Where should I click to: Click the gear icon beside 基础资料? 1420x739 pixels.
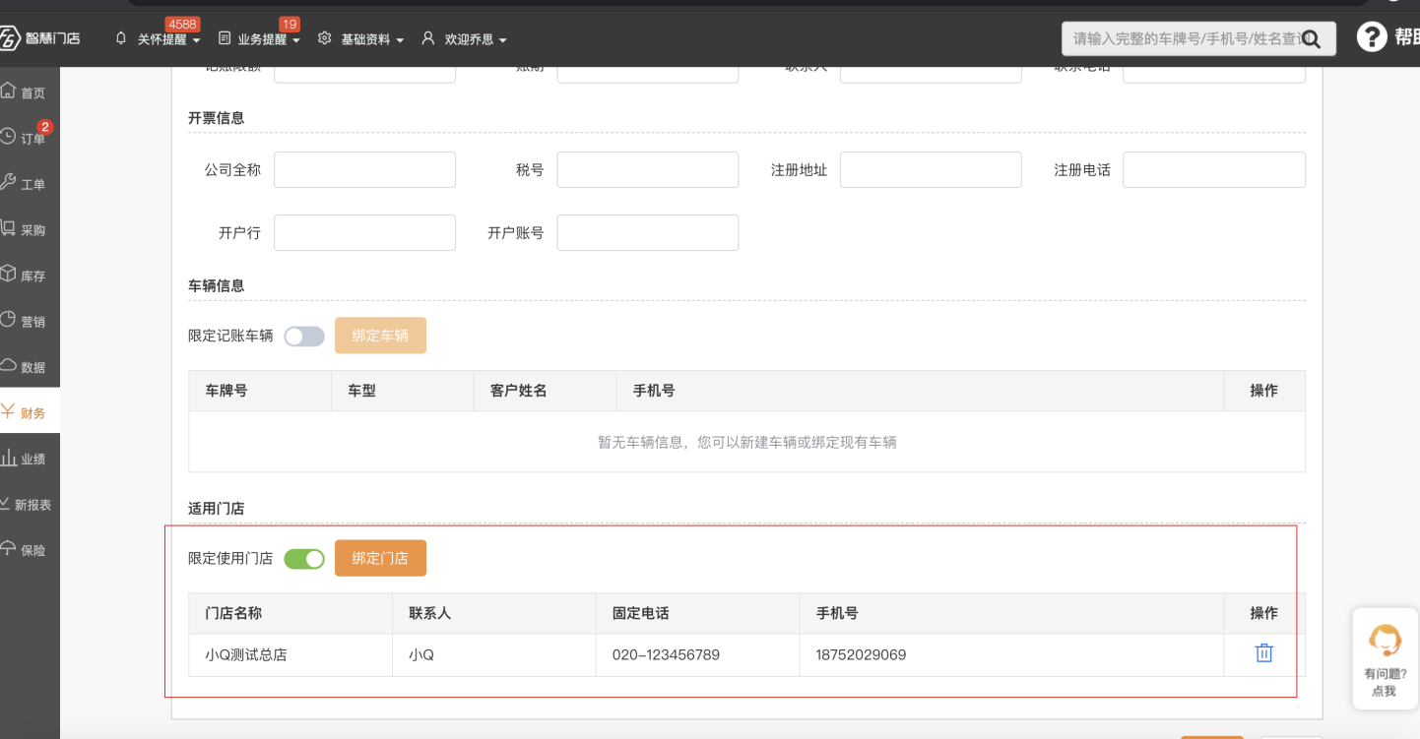325,38
